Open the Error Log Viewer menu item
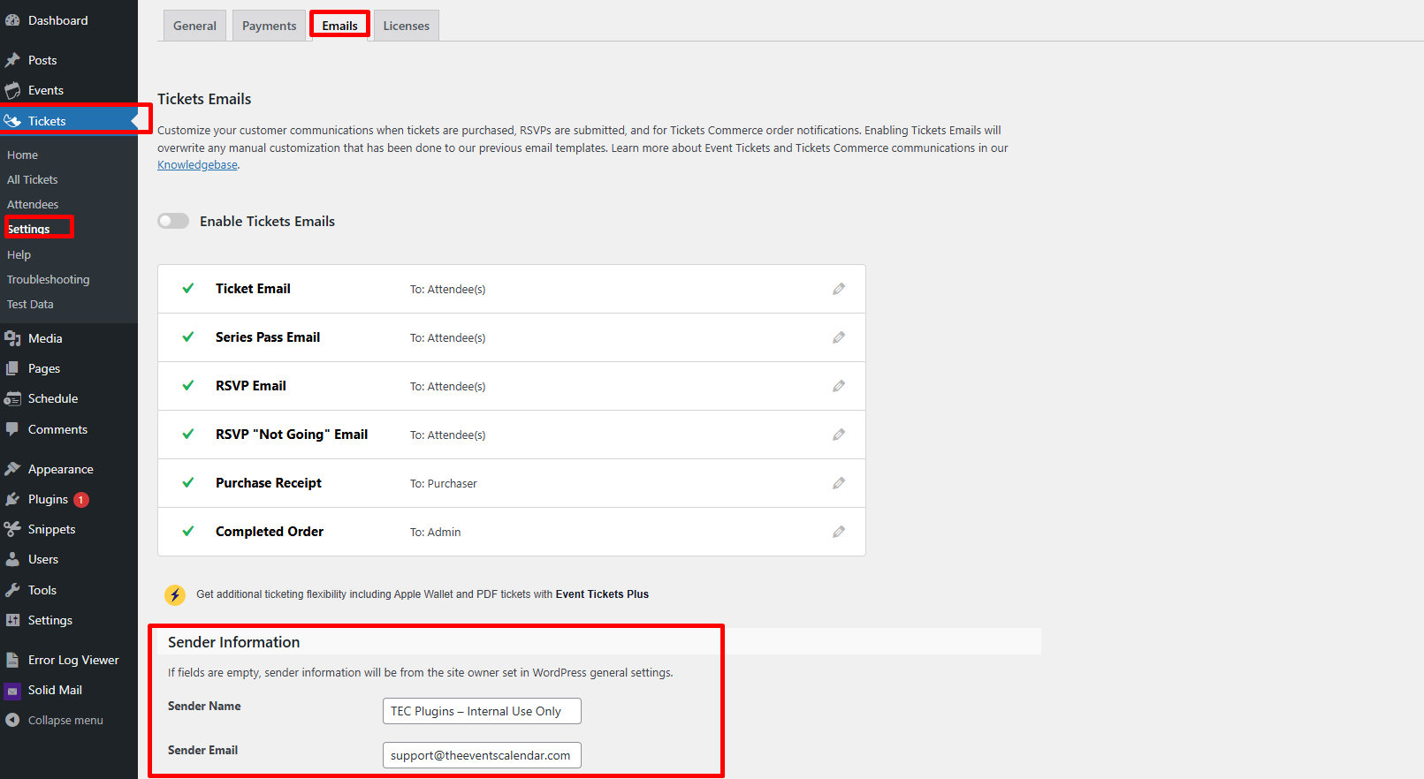The image size is (1424, 779). click(x=73, y=661)
